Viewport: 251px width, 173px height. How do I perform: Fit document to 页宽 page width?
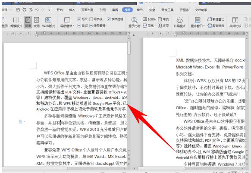[x=148, y=25]
